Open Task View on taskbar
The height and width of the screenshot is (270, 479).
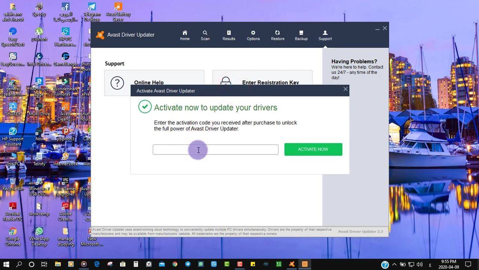[44, 264]
